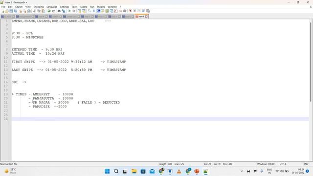The image size is (313, 176).
Task: Undo the last edit via toolbar
Action: [x=49, y=11]
